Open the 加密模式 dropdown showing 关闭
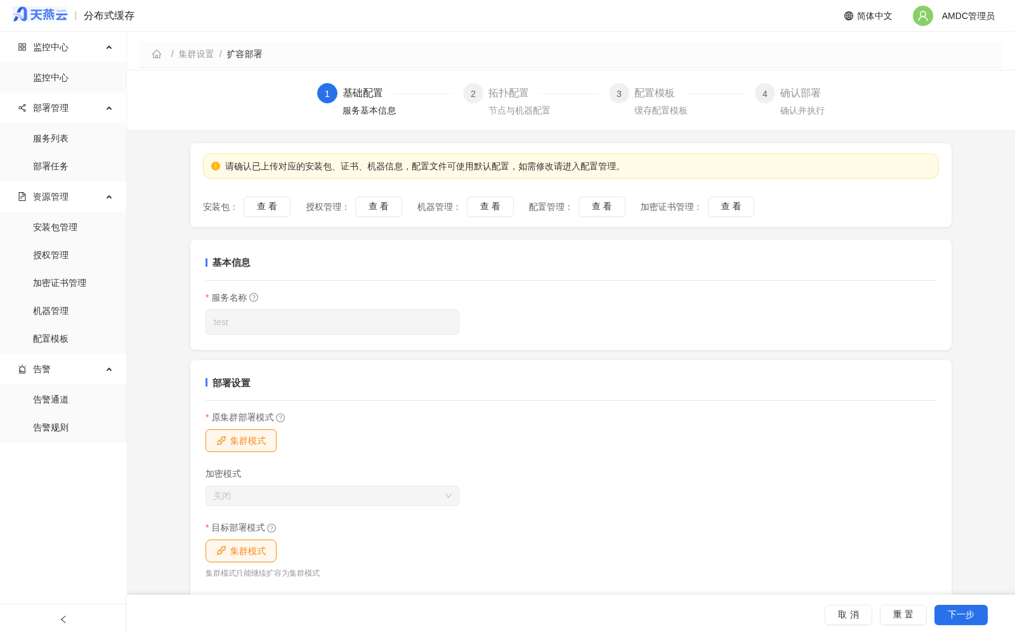 (x=332, y=496)
